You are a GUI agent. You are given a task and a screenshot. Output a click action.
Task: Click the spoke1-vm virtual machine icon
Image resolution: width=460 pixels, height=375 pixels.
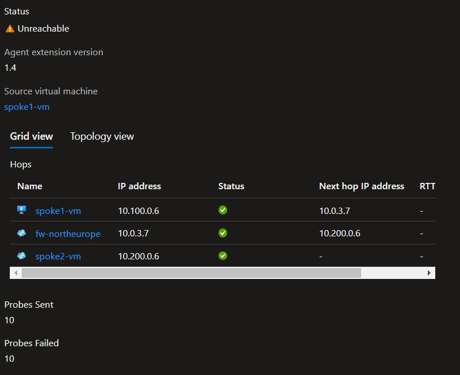click(x=22, y=211)
